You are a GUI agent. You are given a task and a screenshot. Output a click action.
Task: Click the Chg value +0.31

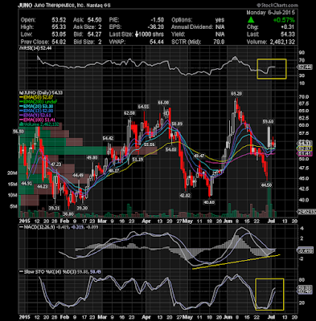click(287, 27)
